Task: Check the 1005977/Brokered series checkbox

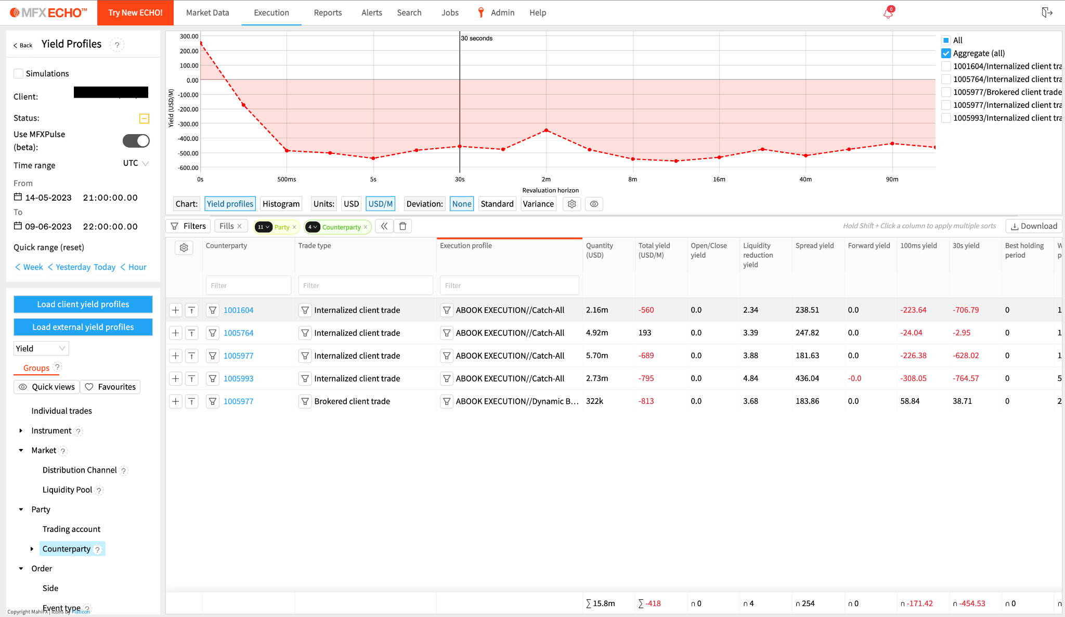Action: [x=946, y=93]
